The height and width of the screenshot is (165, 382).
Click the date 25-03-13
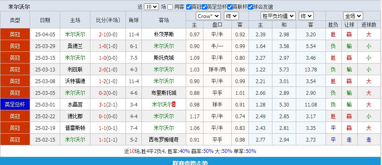pyautogui.click(x=45, y=70)
